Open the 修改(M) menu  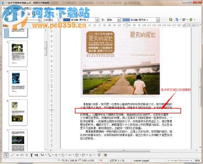[x=60, y=8]
